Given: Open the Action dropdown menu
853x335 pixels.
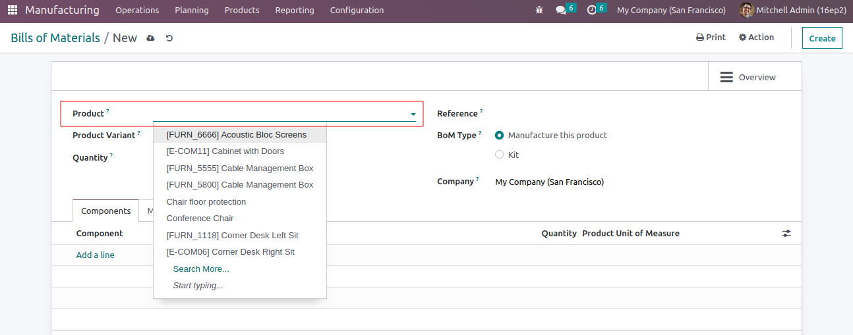Looking at the screenshot, I should pos(756,38).
